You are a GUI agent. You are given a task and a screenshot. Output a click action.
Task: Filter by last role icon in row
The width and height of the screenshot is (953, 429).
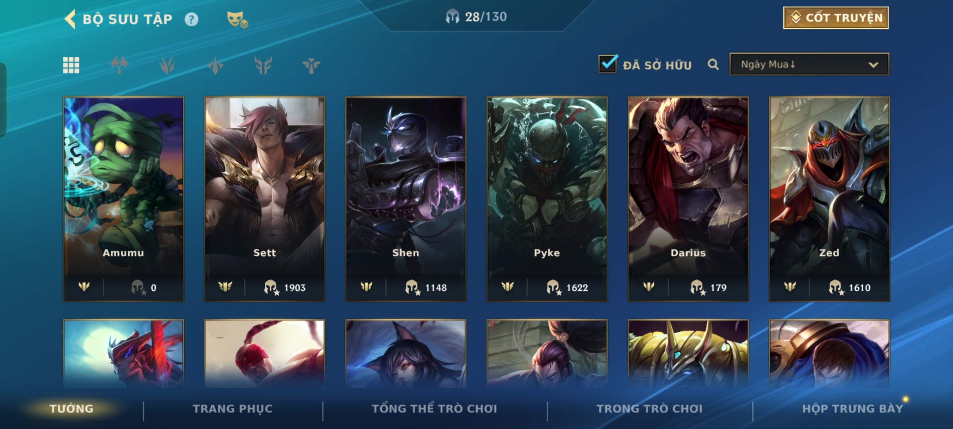pos(311,65)
